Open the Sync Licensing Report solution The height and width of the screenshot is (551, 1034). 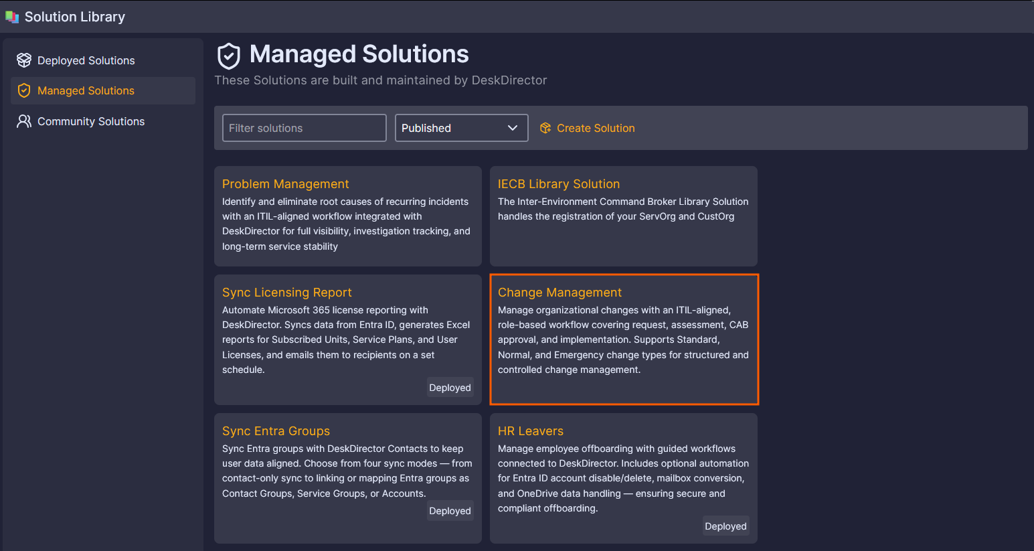[x=287, y=293]
